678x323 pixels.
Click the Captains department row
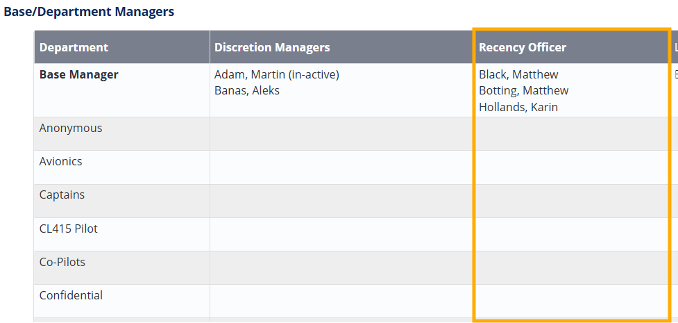tap(62, 194)
